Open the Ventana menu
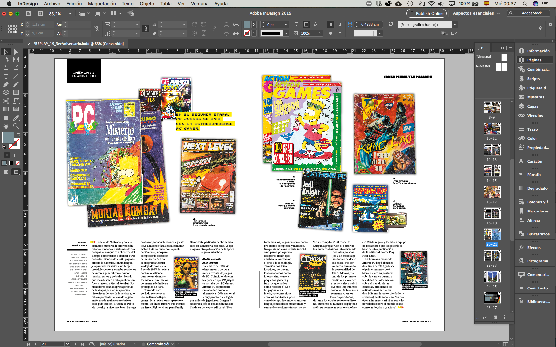The width and height of the screenshot is (556, 347). pyautogui.click(x=200, y=4)
